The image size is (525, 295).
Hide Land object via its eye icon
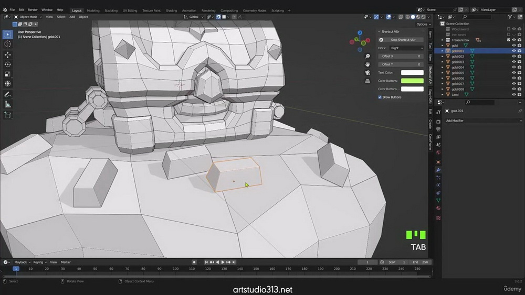(514, 94)
